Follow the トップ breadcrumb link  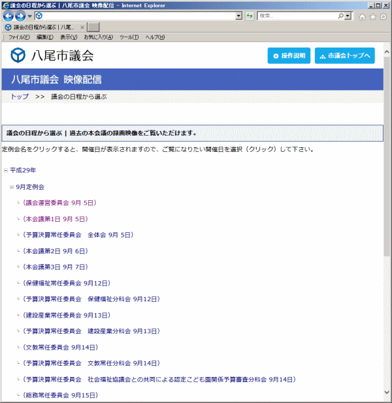20,97
